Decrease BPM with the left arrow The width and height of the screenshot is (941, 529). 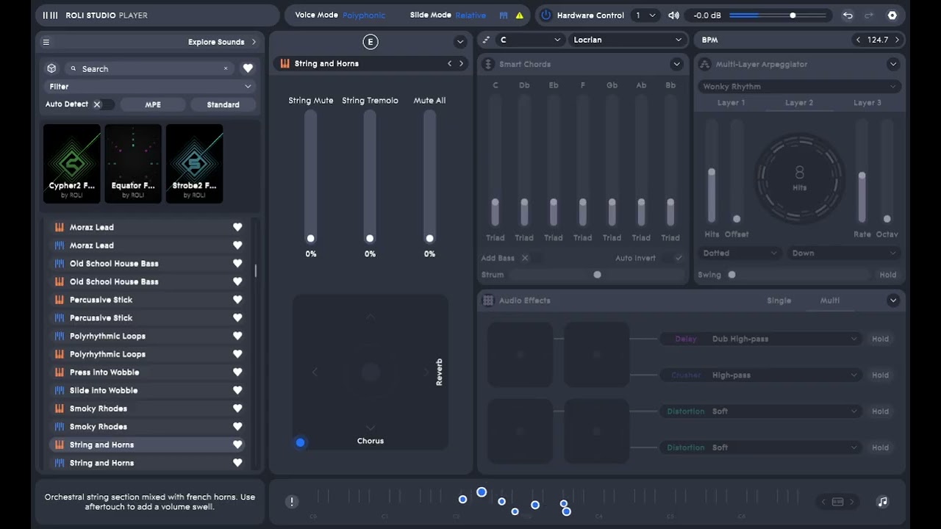coord(859,40)
